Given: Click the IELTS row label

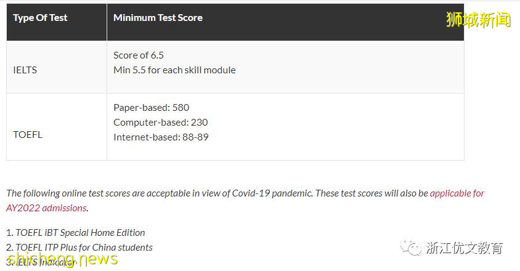Looking at the screenshot, I should click(x=25, y=70).
